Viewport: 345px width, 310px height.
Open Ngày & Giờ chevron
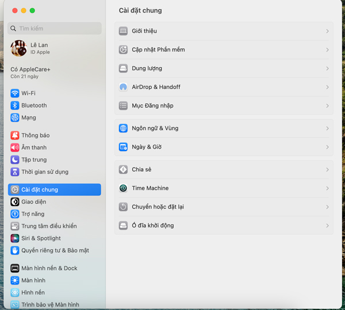[327, 147]
